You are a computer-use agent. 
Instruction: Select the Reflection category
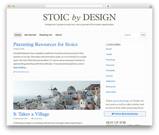pos(111,81)
